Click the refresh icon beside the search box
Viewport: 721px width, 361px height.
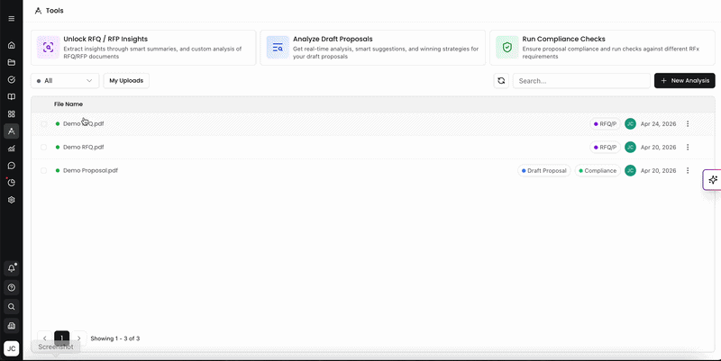coord(501,81)
